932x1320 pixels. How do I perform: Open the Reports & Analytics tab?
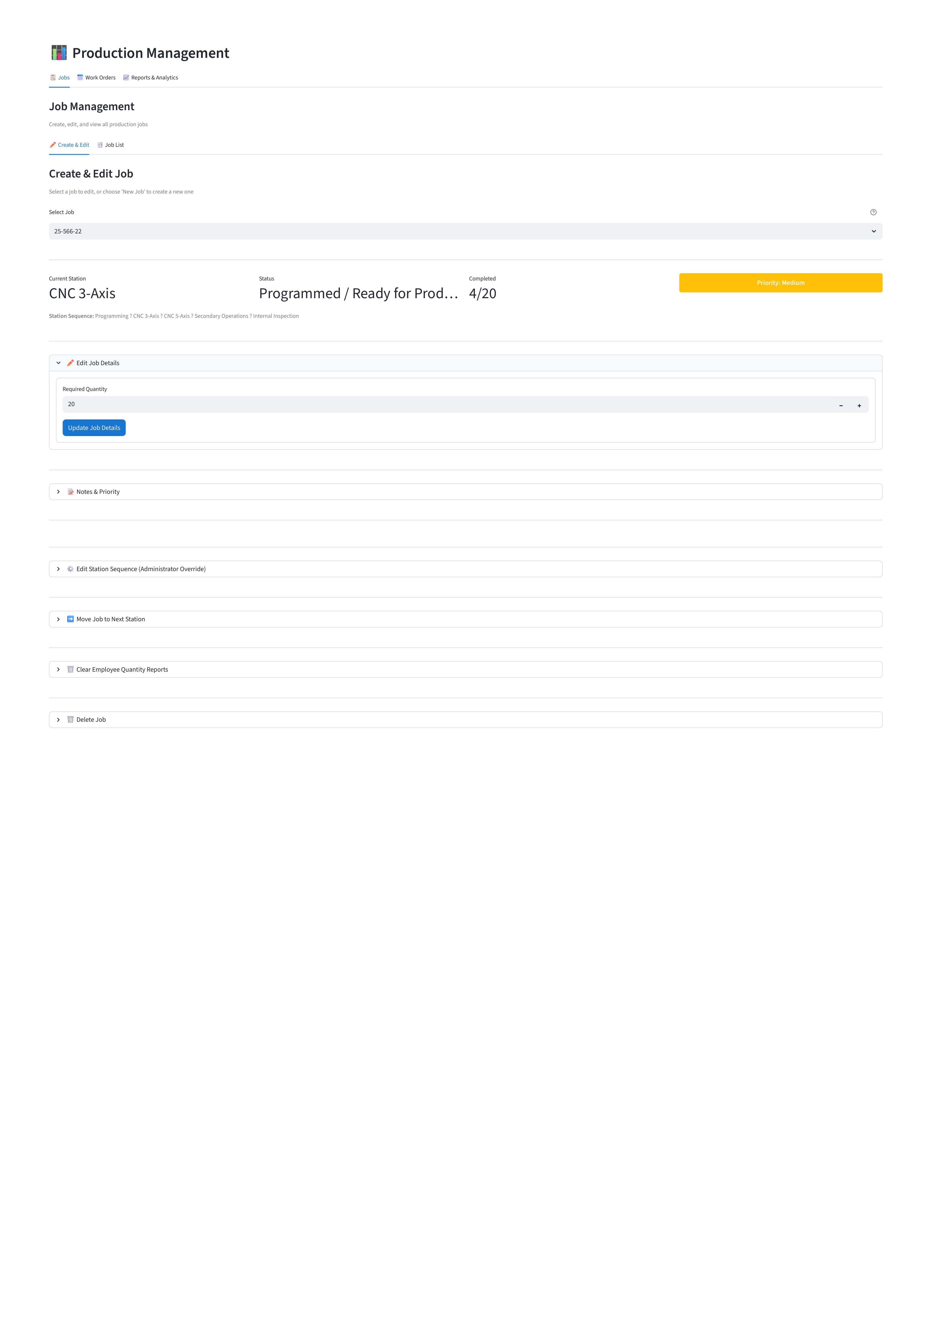[150, 78]
